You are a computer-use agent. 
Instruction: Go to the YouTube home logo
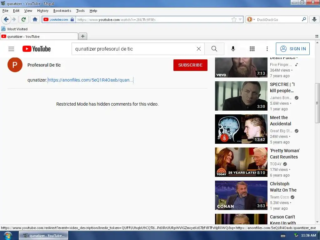click(x=37, y=49)
